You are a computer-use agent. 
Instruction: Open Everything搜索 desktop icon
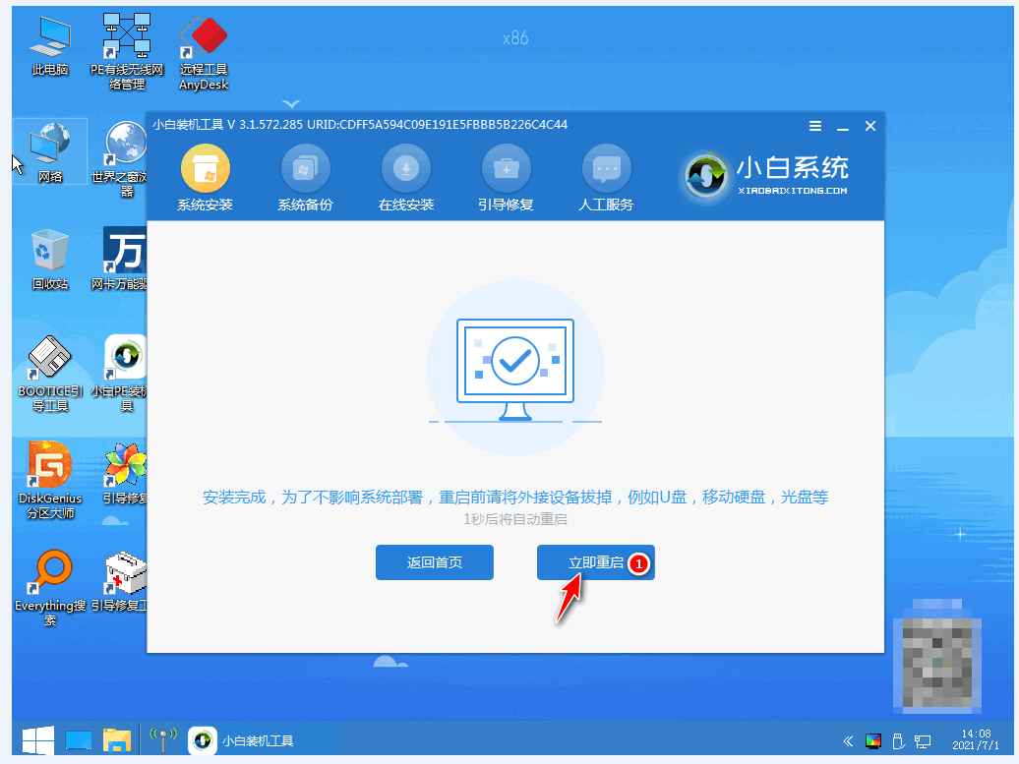point(50,588)
